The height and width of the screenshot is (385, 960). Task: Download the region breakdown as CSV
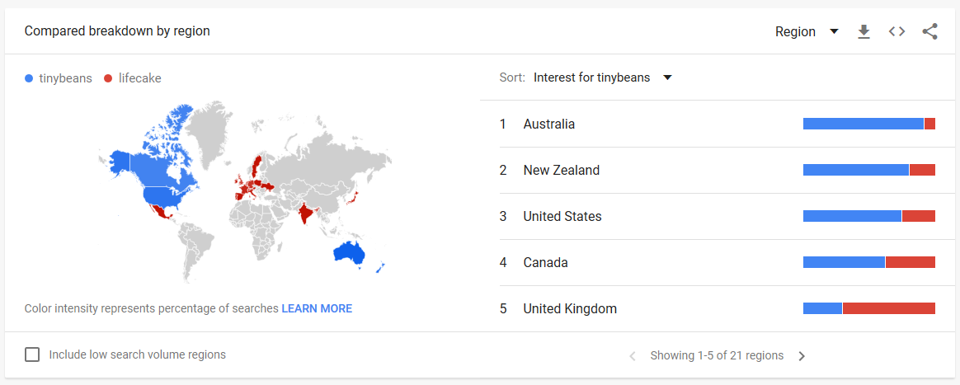pos(864,32)
